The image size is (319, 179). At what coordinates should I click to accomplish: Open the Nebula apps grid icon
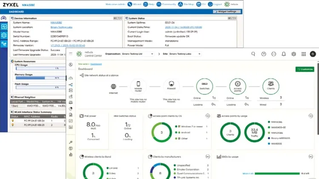point(303,54)
